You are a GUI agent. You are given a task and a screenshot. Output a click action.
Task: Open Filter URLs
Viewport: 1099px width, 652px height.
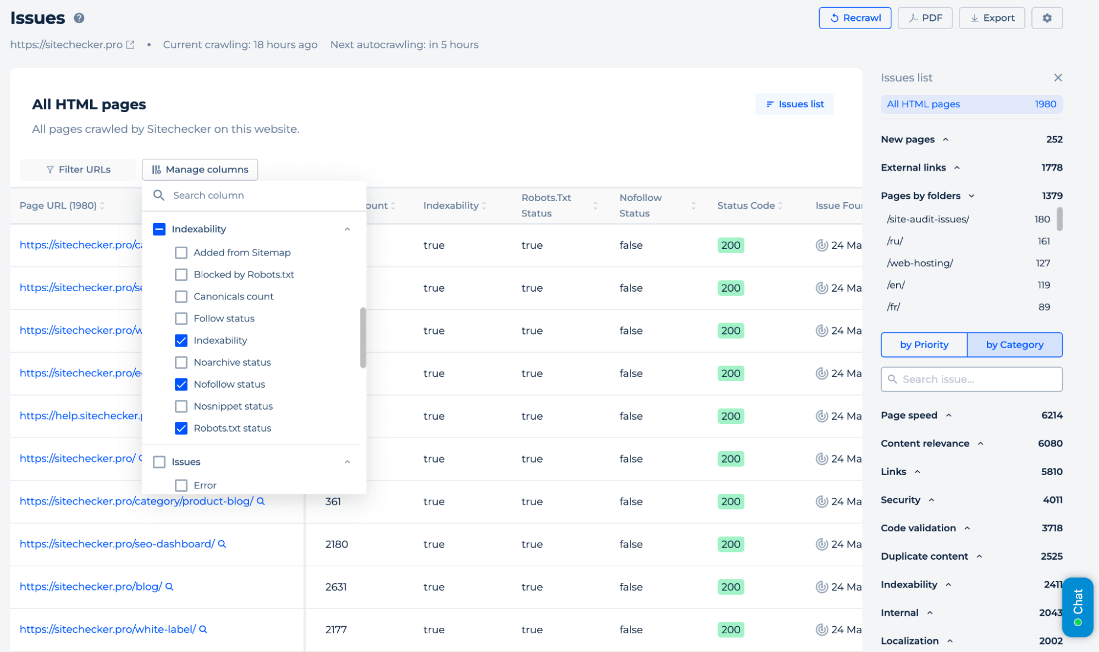click(78, 170)
